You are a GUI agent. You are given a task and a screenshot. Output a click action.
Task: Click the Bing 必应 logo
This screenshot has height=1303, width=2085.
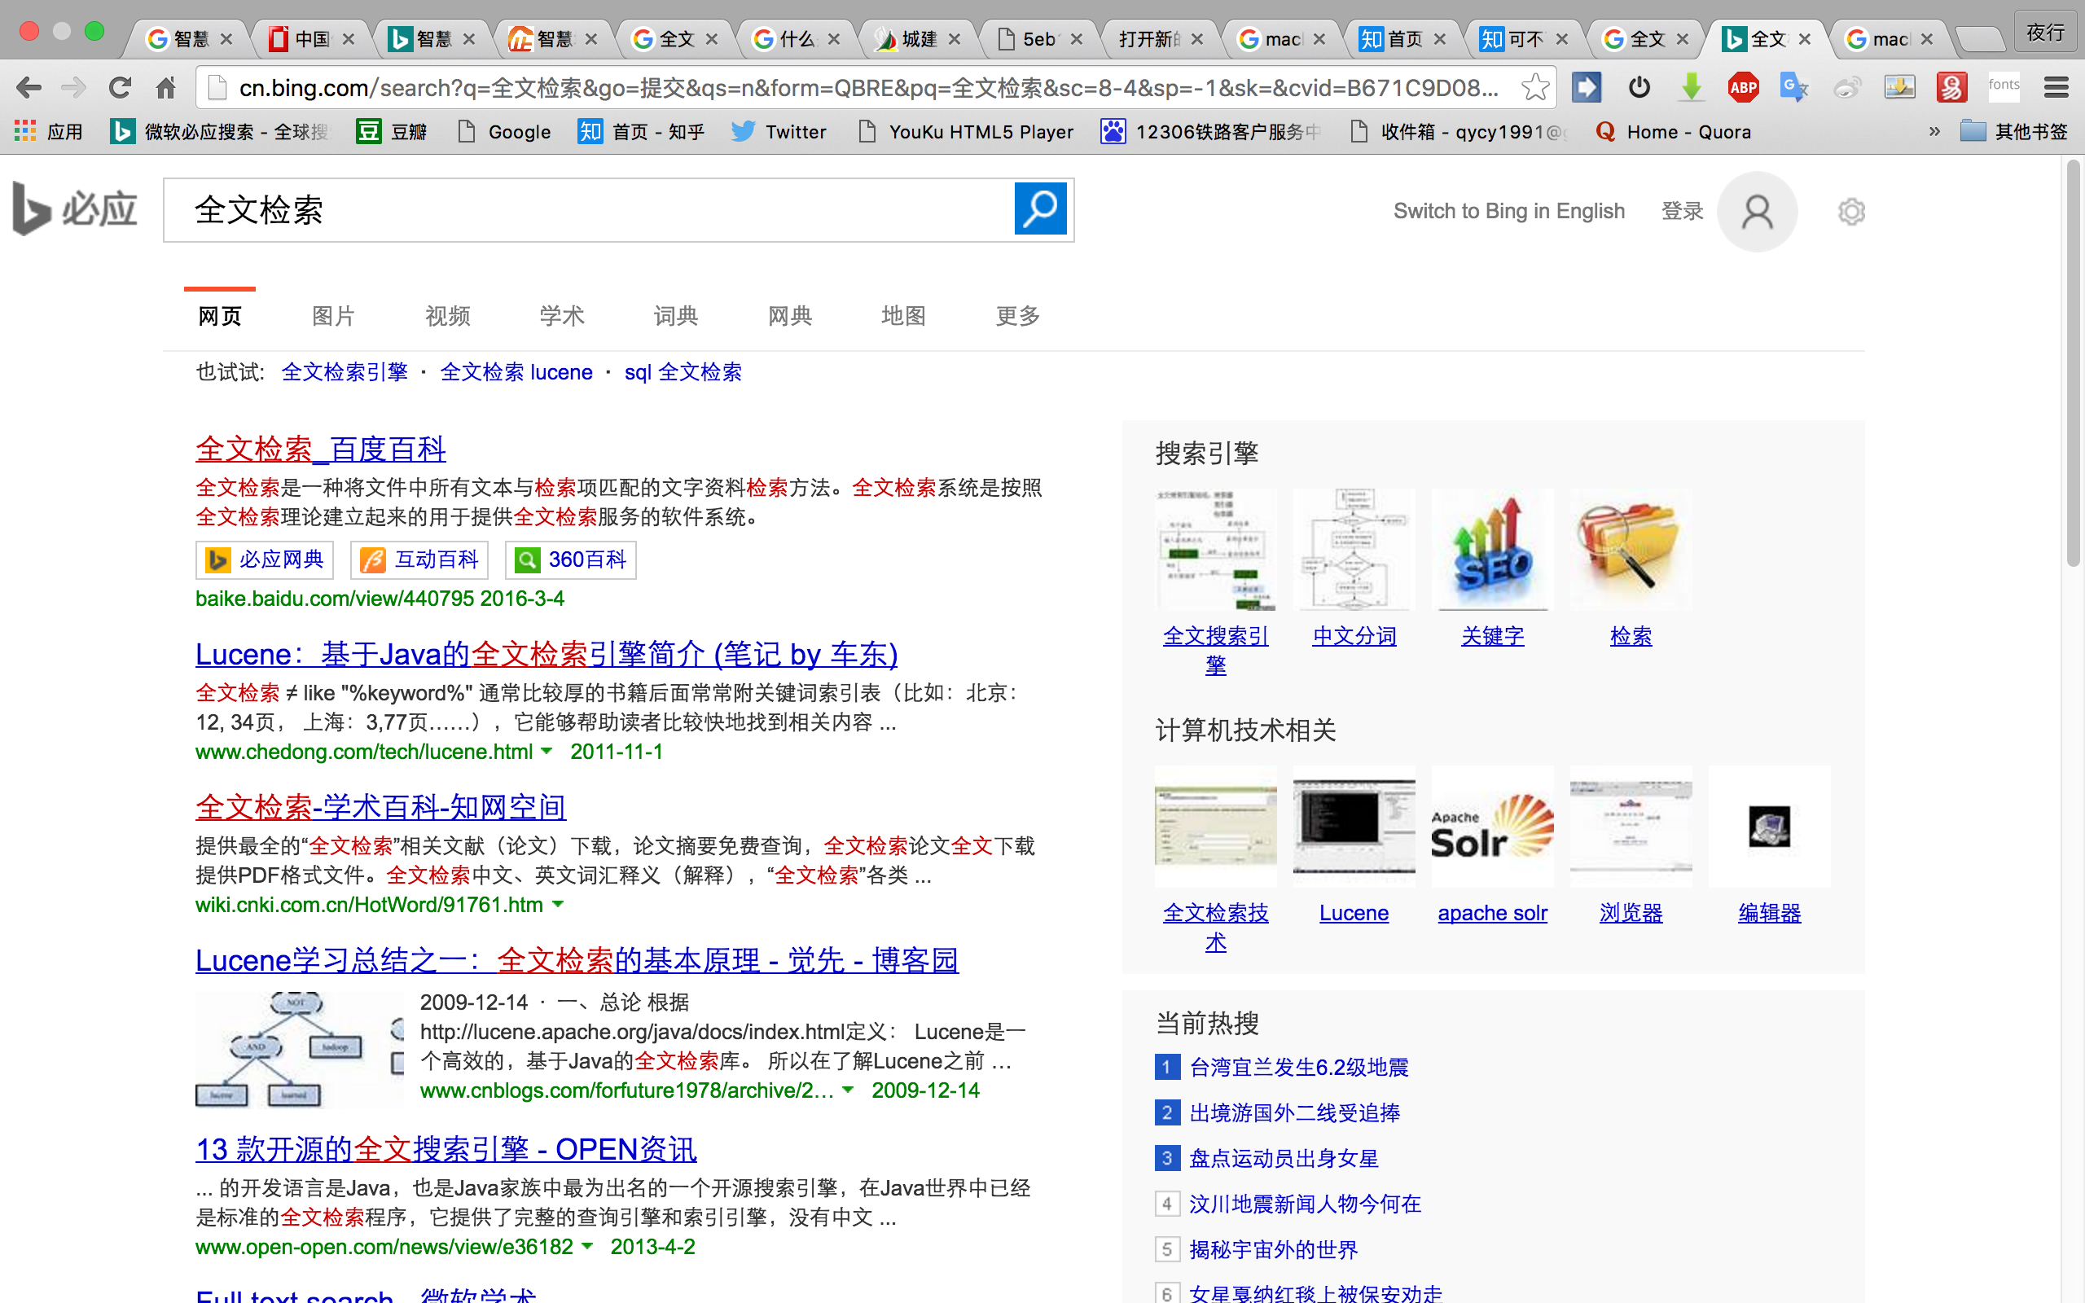[75, 209]
